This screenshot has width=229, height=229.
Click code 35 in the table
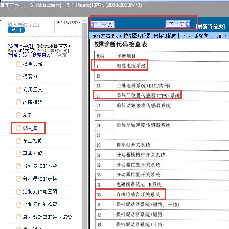point(99,195)
